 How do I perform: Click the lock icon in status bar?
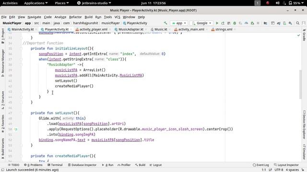(x=303, y=170)
